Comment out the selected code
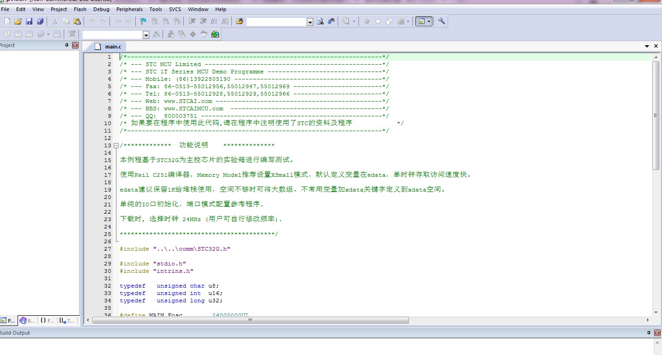 tap(214, 21)
